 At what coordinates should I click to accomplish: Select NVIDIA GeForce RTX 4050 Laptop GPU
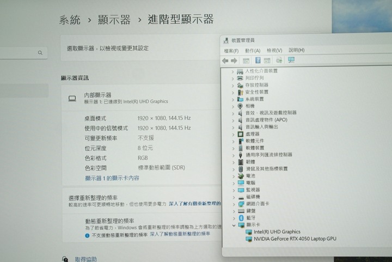(295, 239)
